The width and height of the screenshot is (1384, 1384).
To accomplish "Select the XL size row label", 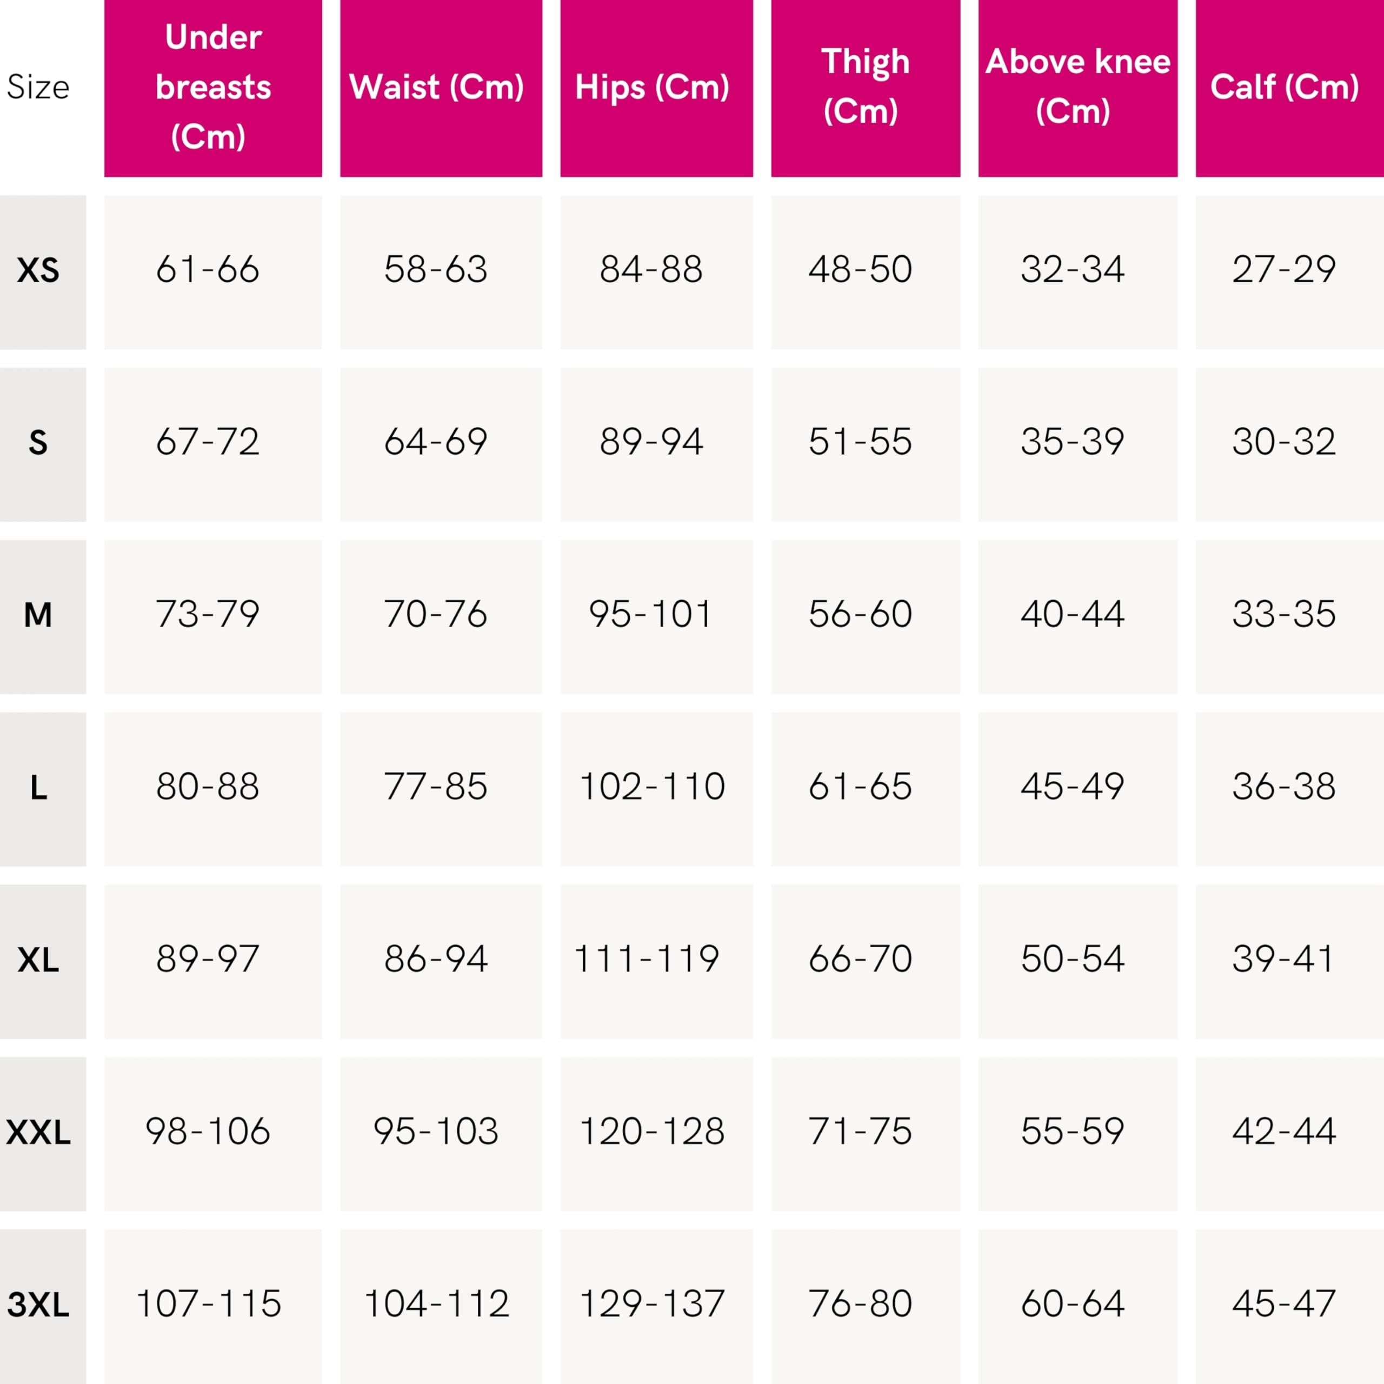I will (x=39, y=961).
